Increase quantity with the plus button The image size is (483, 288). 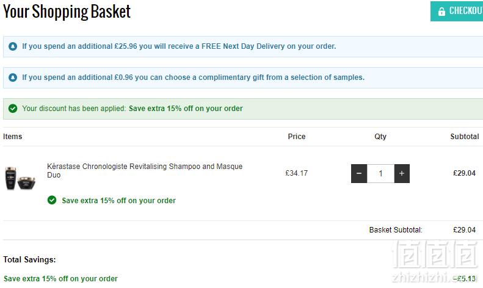tap(402, 173)
